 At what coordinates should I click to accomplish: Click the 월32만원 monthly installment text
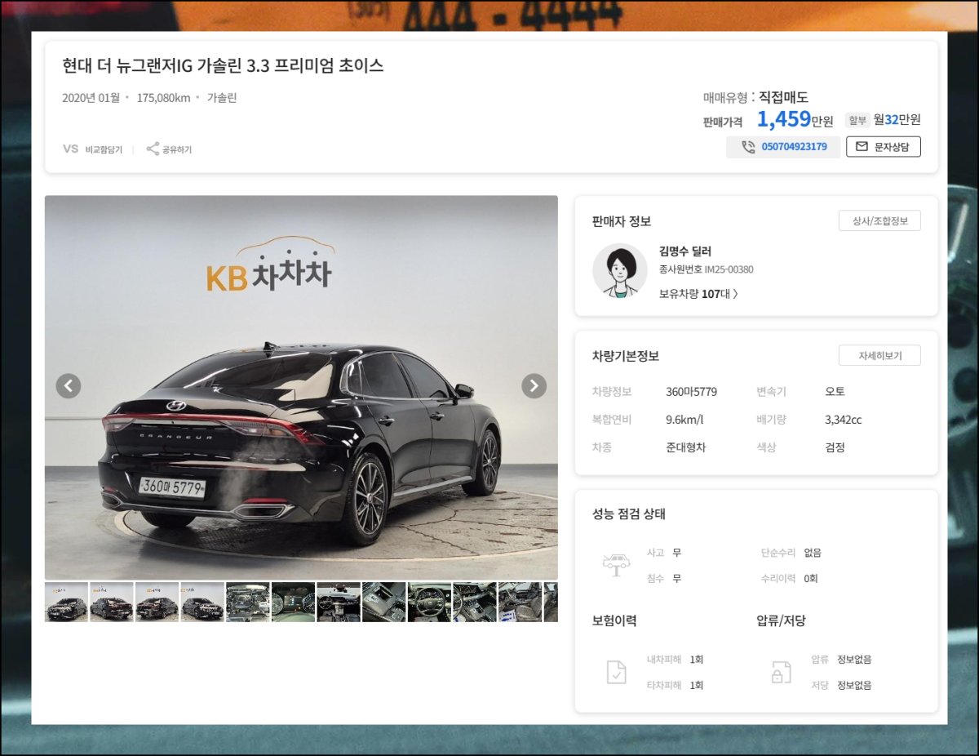coord(897,120)
